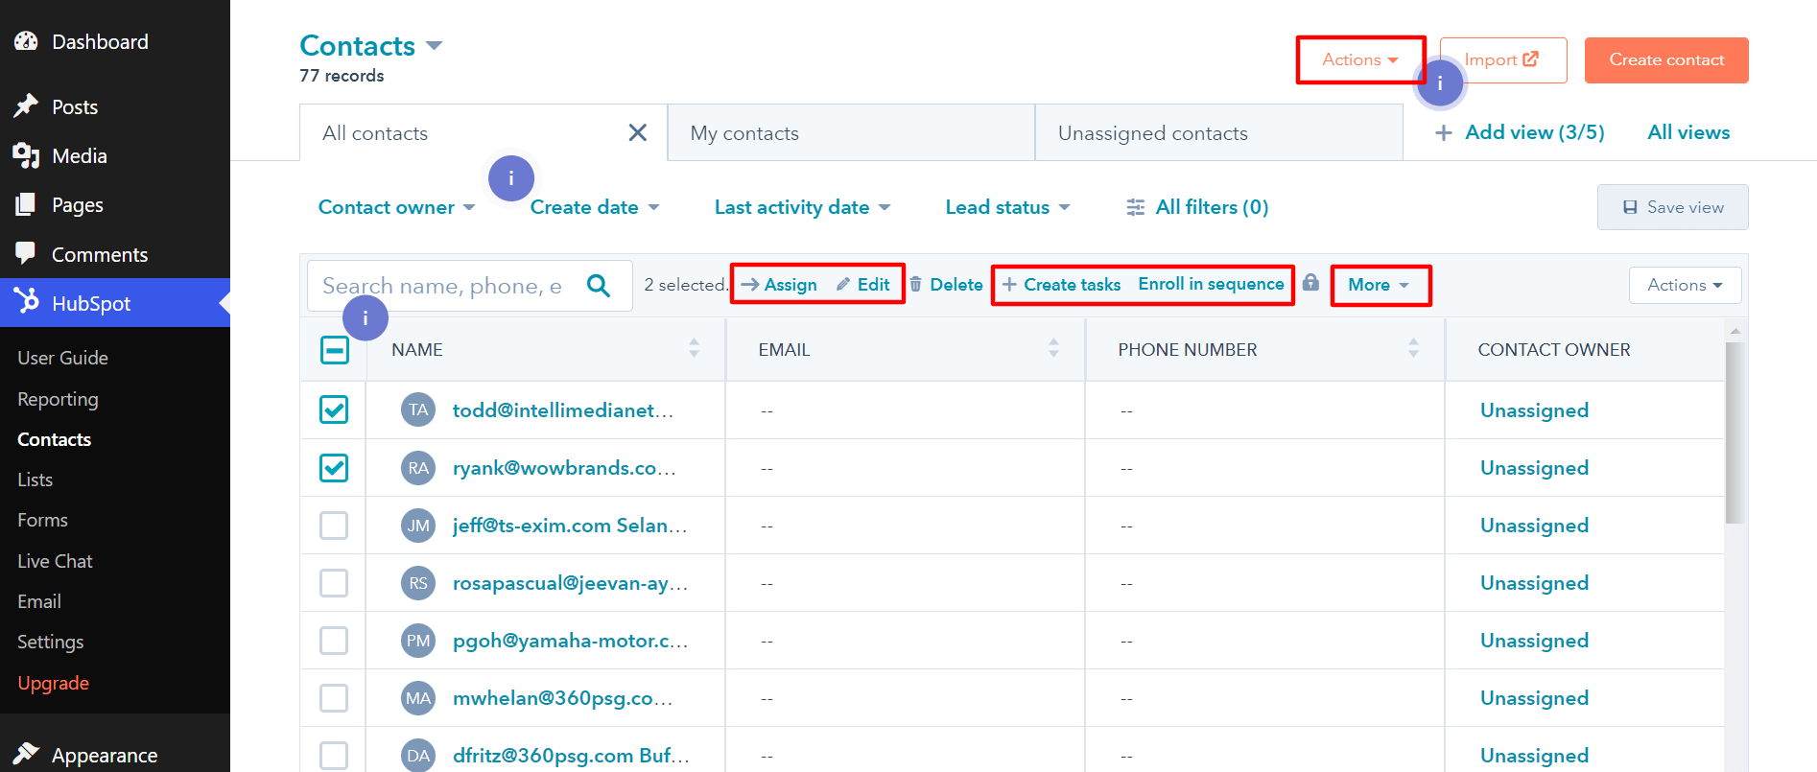The image size is (1817, 772).
Task: Open the More dropdown in bulk actions
Action: pos(1379,285)
